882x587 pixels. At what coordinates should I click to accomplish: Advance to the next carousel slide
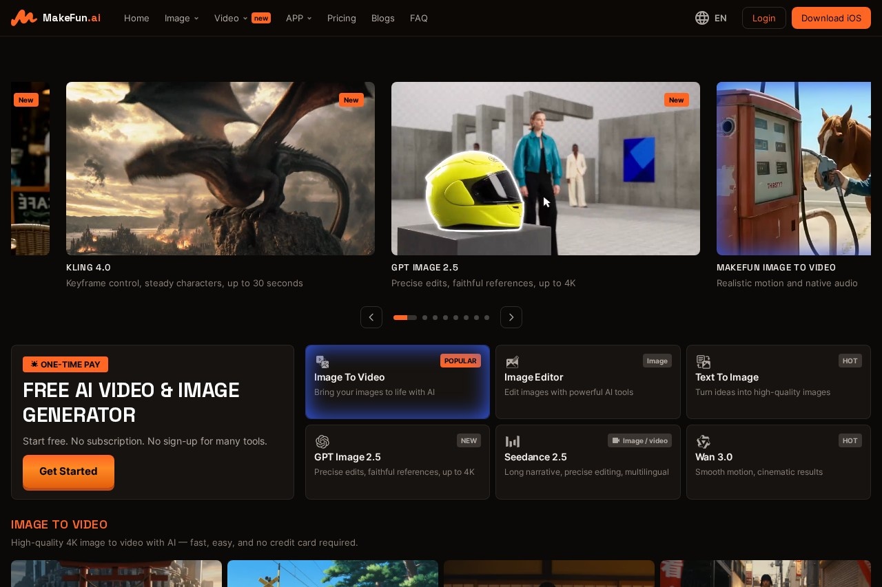coord(511,317)
